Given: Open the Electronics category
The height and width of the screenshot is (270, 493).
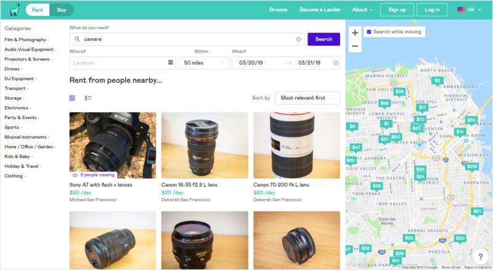Looking at the screenshot, I should [18, 108].
